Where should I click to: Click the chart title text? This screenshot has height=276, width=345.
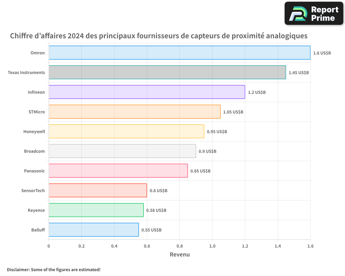pyautogui.click(x=159, y=36)
